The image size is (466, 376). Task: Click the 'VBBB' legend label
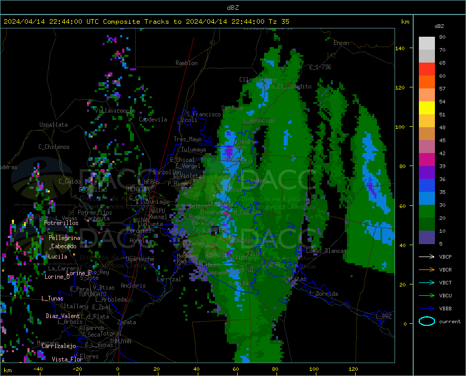pos(445,309)
